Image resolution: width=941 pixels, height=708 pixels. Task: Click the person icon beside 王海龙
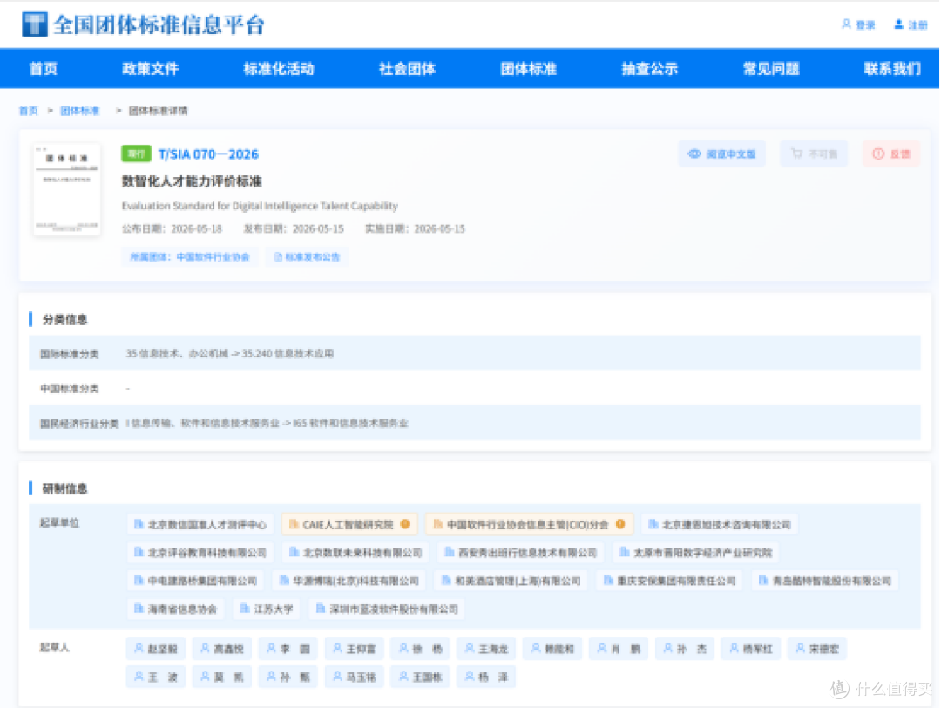click(x=470, y=648)
